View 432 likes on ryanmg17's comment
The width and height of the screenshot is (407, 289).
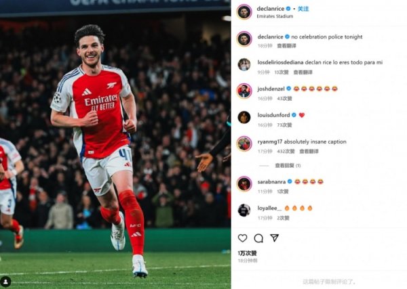(286, 151)
